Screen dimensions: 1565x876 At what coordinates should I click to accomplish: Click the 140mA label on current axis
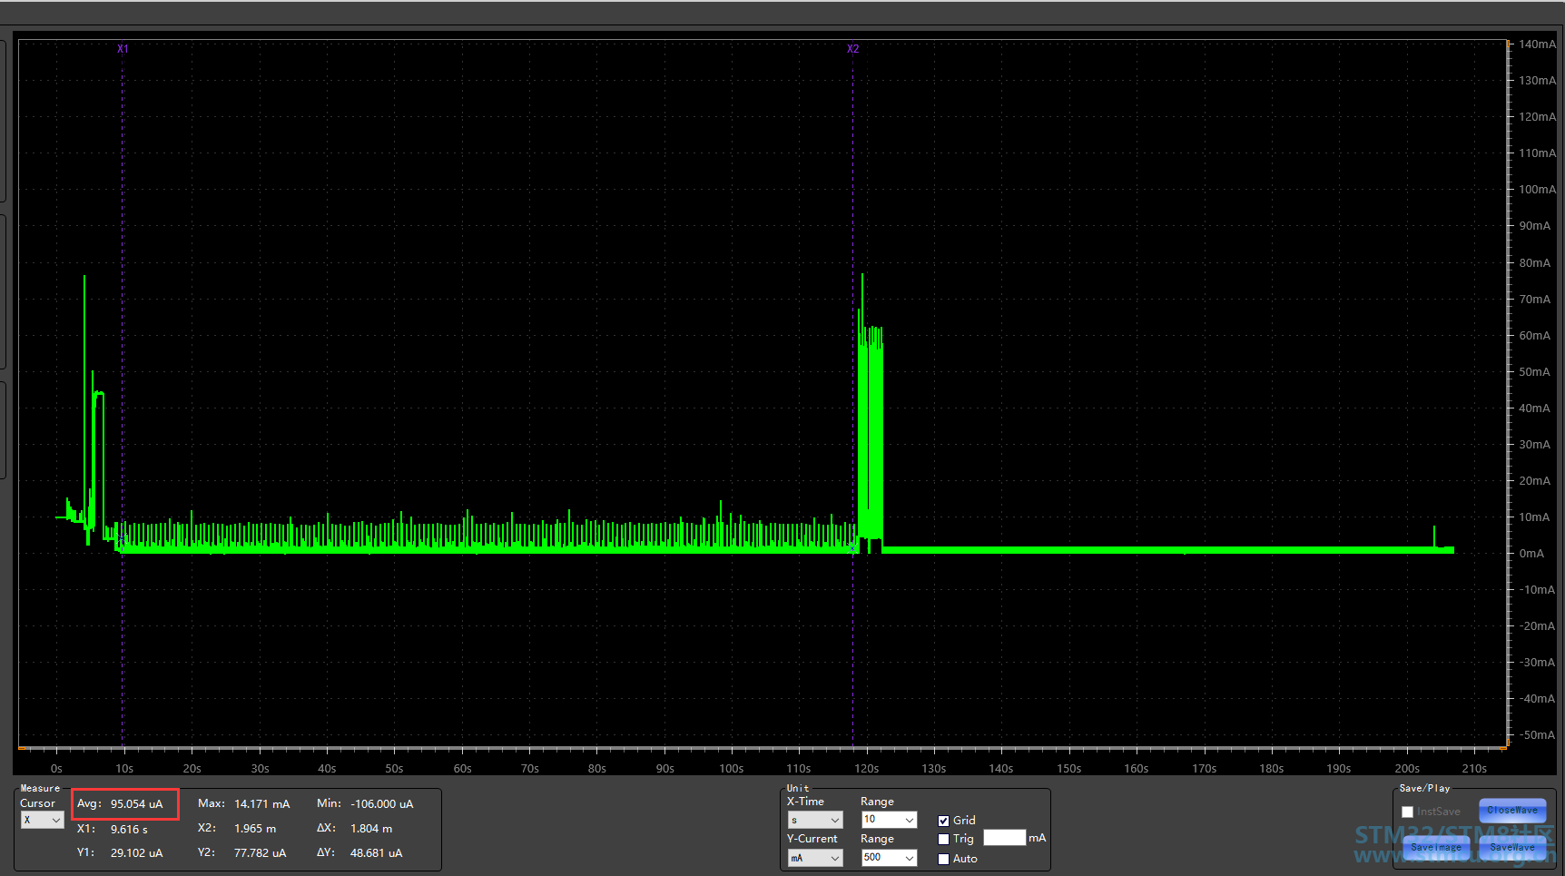tap(1536, 44)
